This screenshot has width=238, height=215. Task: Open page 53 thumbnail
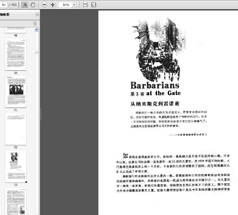[15, 167]
